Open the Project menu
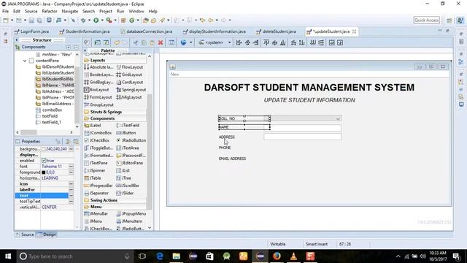This screenshot has width=467, height=263. tap(105, 12)
